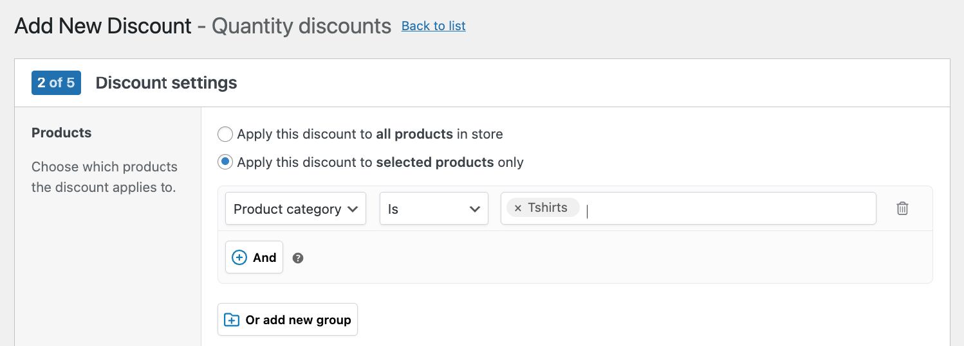964x346 pixels.
Task: Open the Product category dropdown
Action: 295,209
